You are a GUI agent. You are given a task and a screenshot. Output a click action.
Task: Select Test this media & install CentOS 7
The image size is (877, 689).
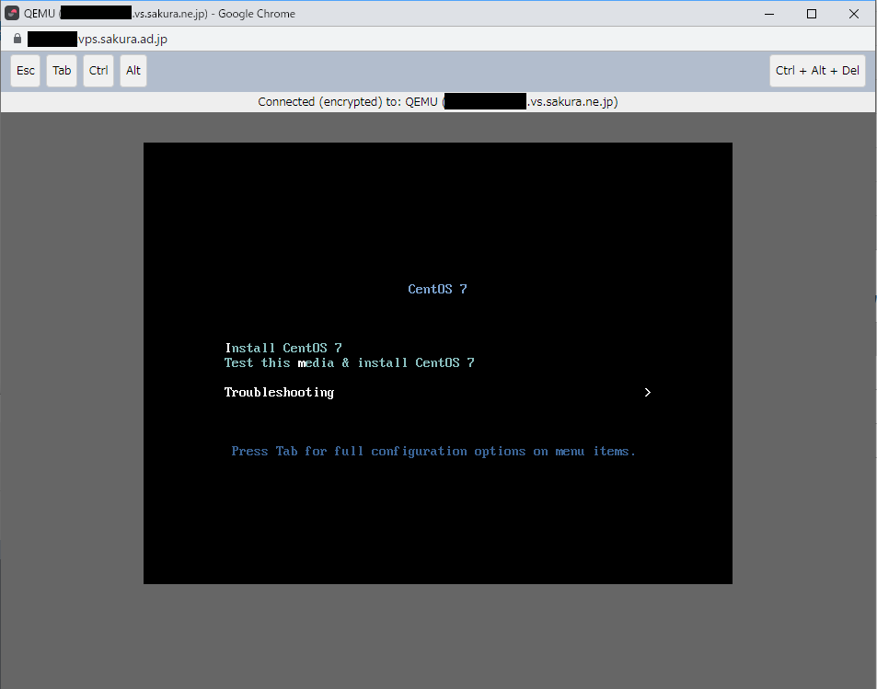pyautogui.click(x=349, y=363)
